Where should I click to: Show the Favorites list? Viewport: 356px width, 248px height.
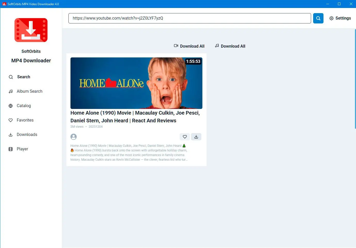(x=25, y=120)
